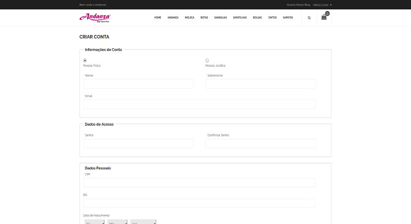The width and height of the screenshot is (411, 224).
Task: Open the search magnifier icon
Action: point(309,18)
